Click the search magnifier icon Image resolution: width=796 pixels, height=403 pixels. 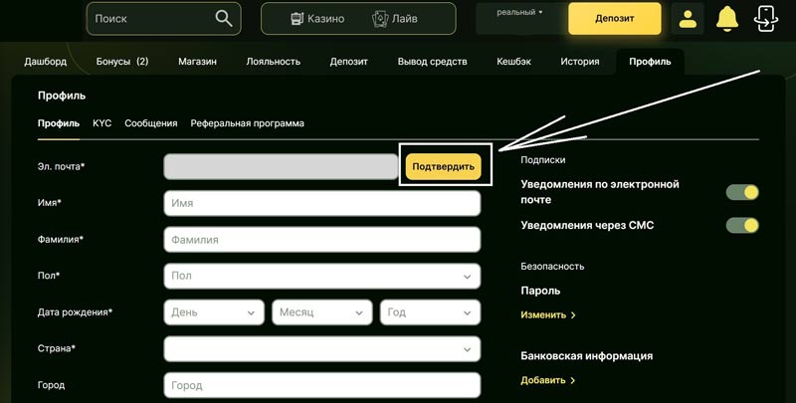(x=224, y=18)
